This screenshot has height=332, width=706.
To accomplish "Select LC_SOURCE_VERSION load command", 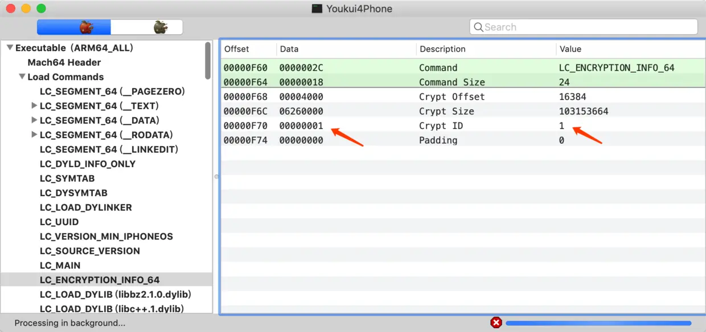I will pos(89,251).
